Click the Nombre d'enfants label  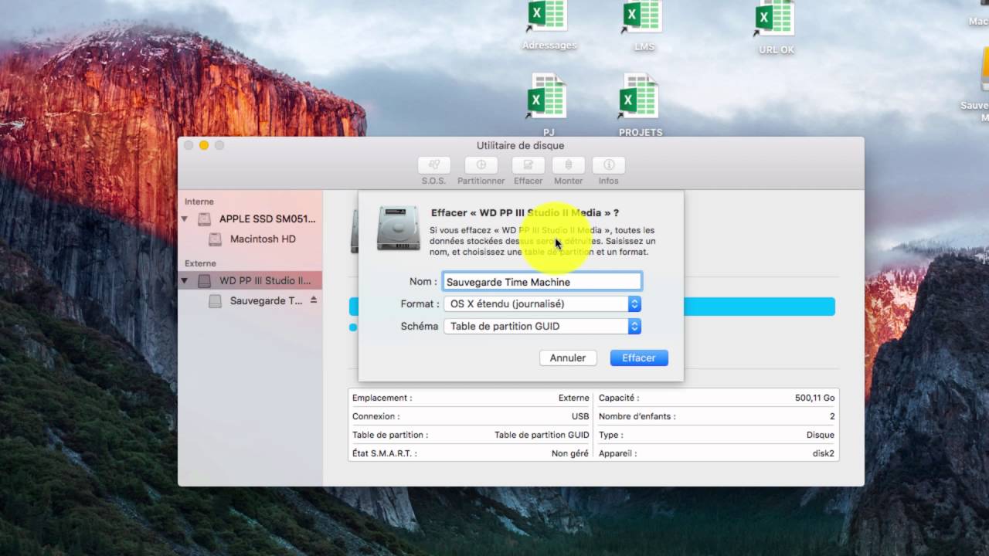coord(637,416)
